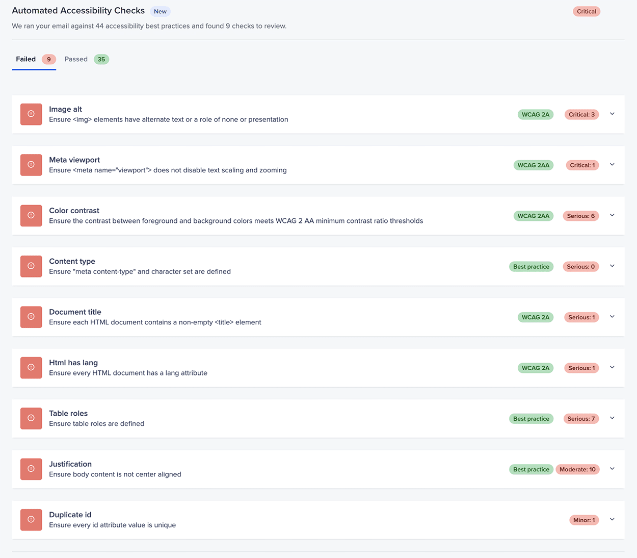Screen dimensions: 637x558
Task: Click the Moderate: 10 badge on Justification
Action: click(x=577, y=469)
